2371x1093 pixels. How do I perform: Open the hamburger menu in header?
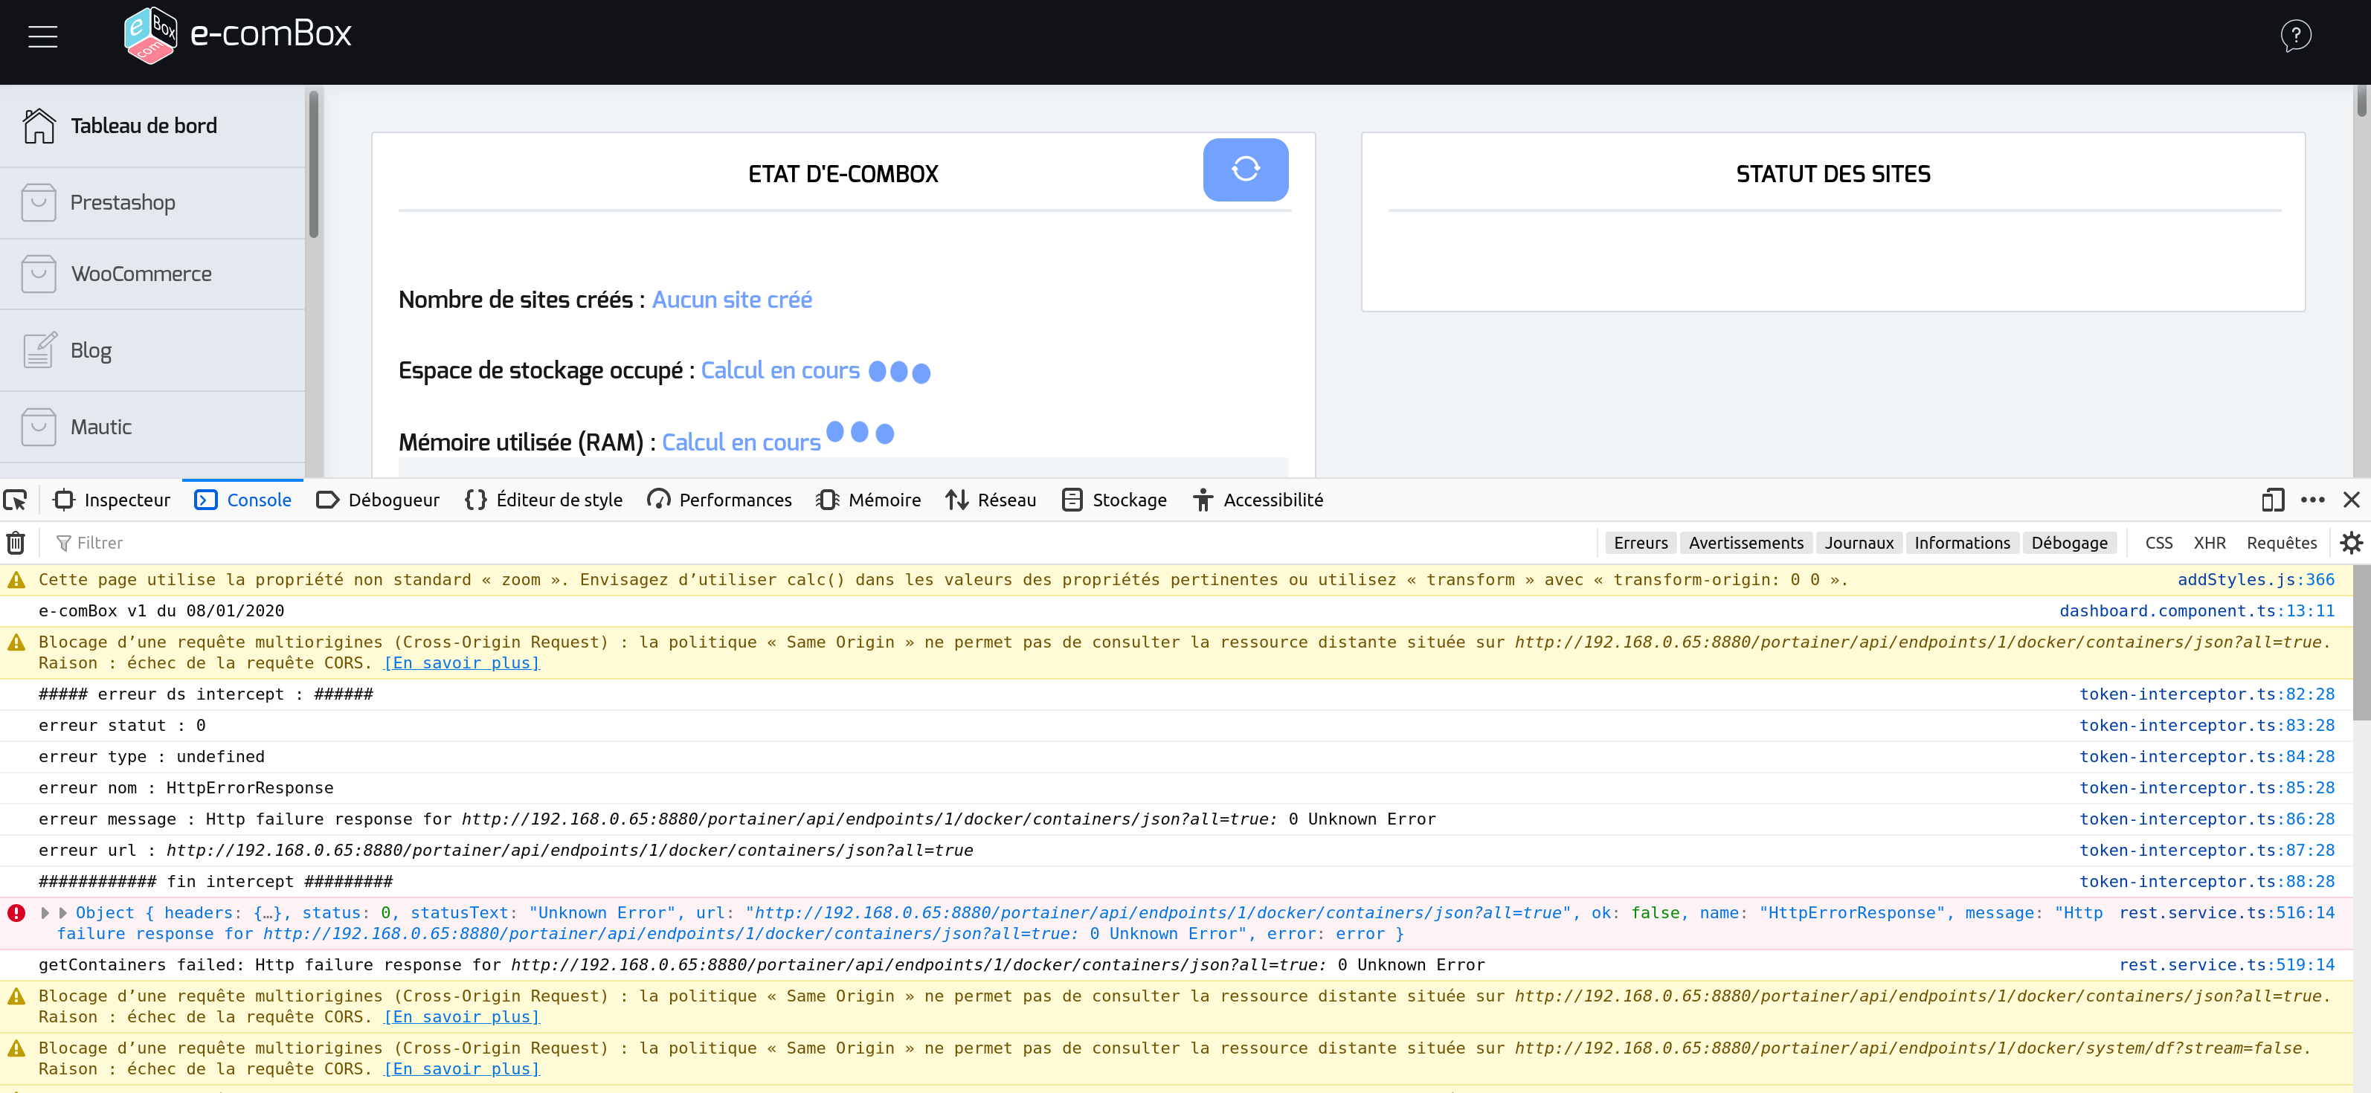click(x=42, y=36)
